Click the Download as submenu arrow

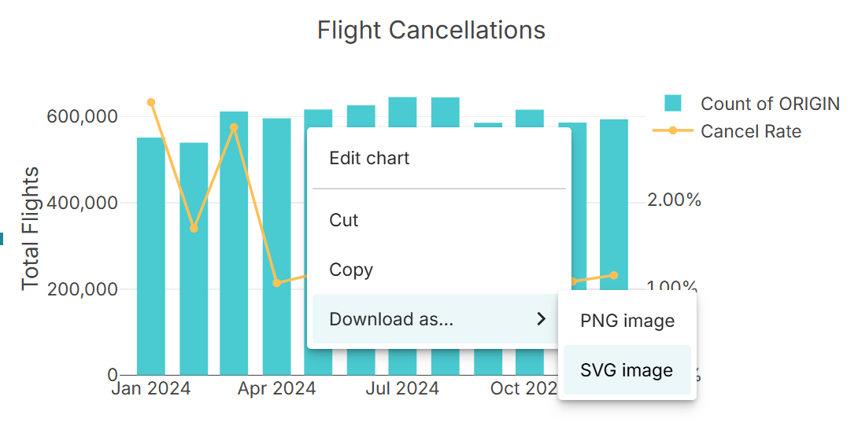[541, 319]
